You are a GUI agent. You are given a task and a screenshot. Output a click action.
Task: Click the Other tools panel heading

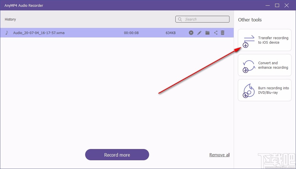point(250,20)
